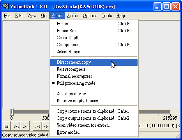Play the output video
Viewport: 182px width, 140px height.
pos(25,126)
